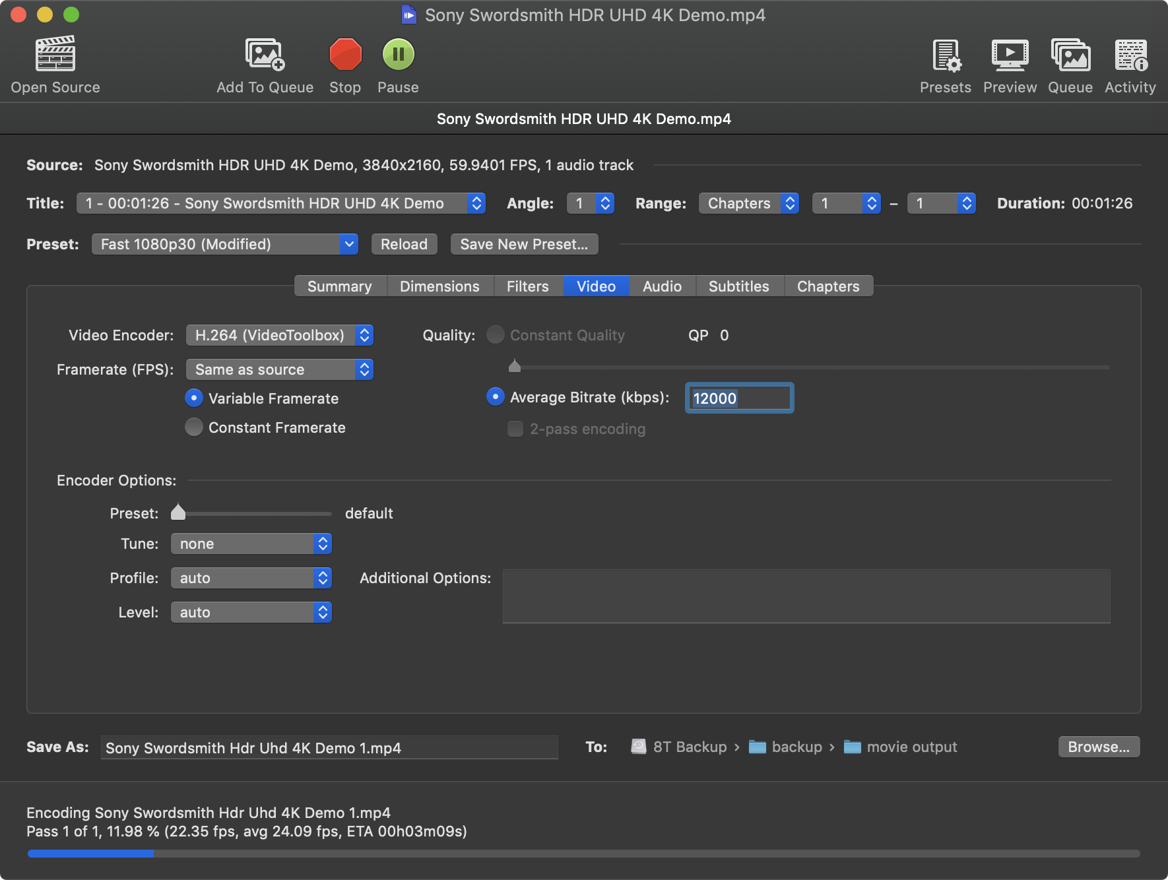Screen dimensions: 1168x880
Task: Open the Video Encoder dropdown
Action: coord(280,335)
